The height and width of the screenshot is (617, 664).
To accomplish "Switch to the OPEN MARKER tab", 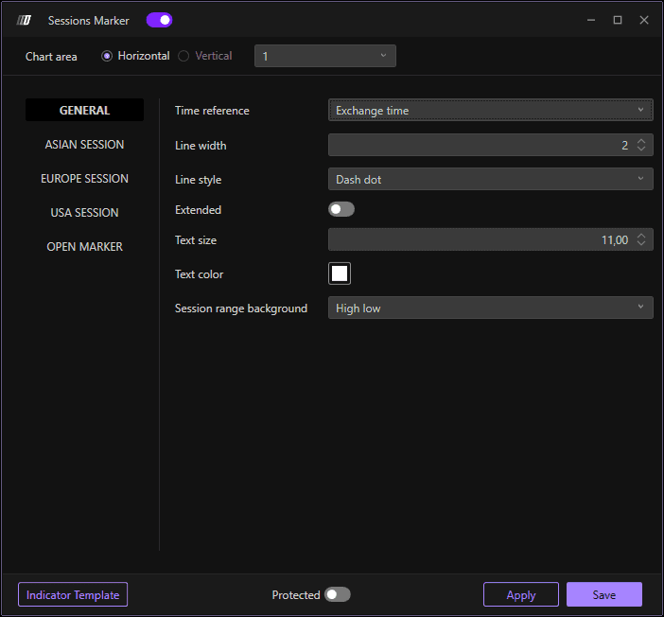I will (84, 247).
